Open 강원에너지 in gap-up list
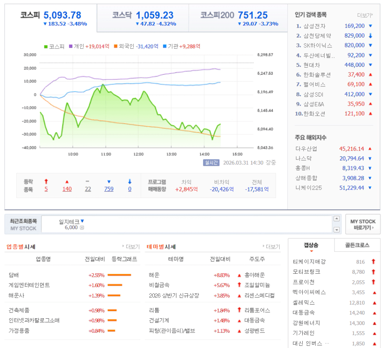This screenshot has height=348, width=384. point(306,323)
